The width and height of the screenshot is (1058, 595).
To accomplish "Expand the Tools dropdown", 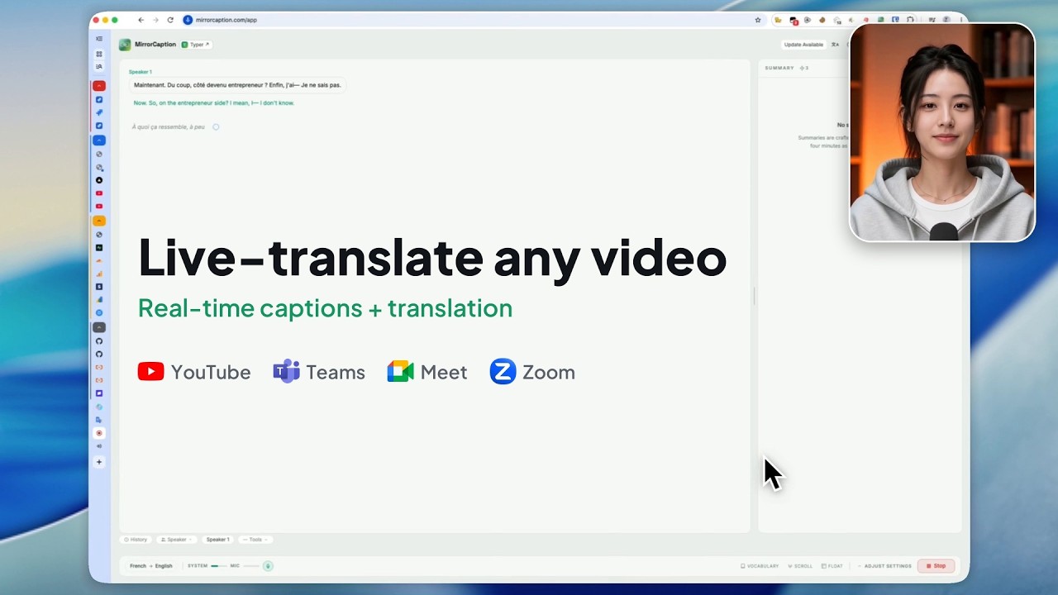I will tap(255, 540).
